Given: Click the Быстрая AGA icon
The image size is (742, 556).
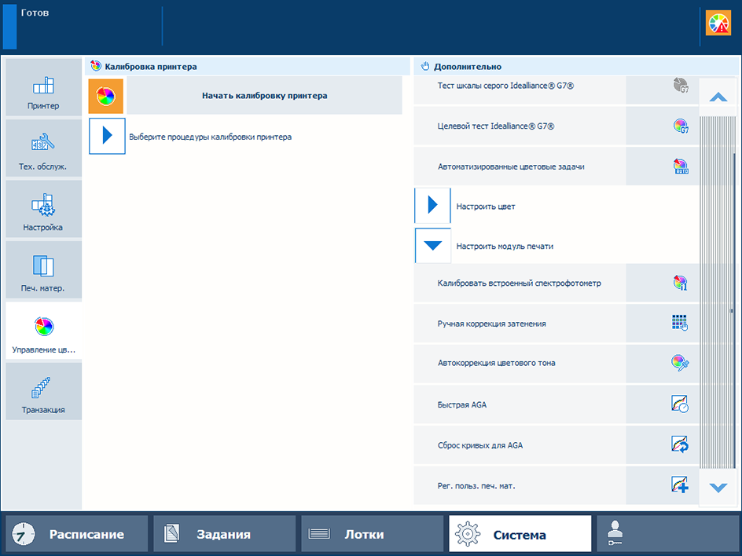Looking at the screenshot, I should coord(680,404).
